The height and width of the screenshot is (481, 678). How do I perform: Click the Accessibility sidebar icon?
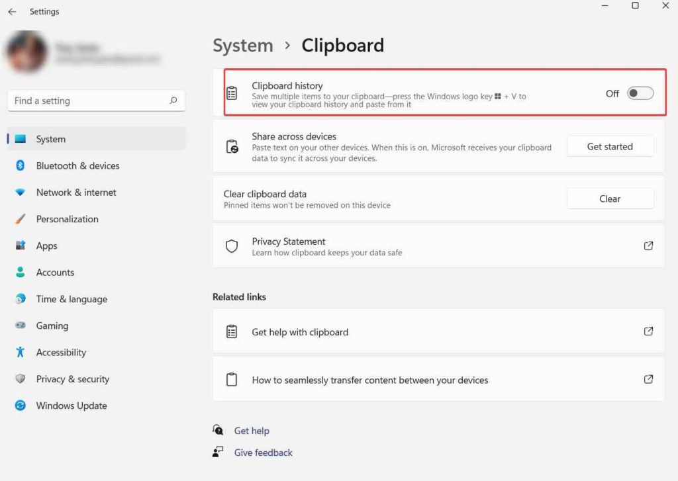point(18,352)
